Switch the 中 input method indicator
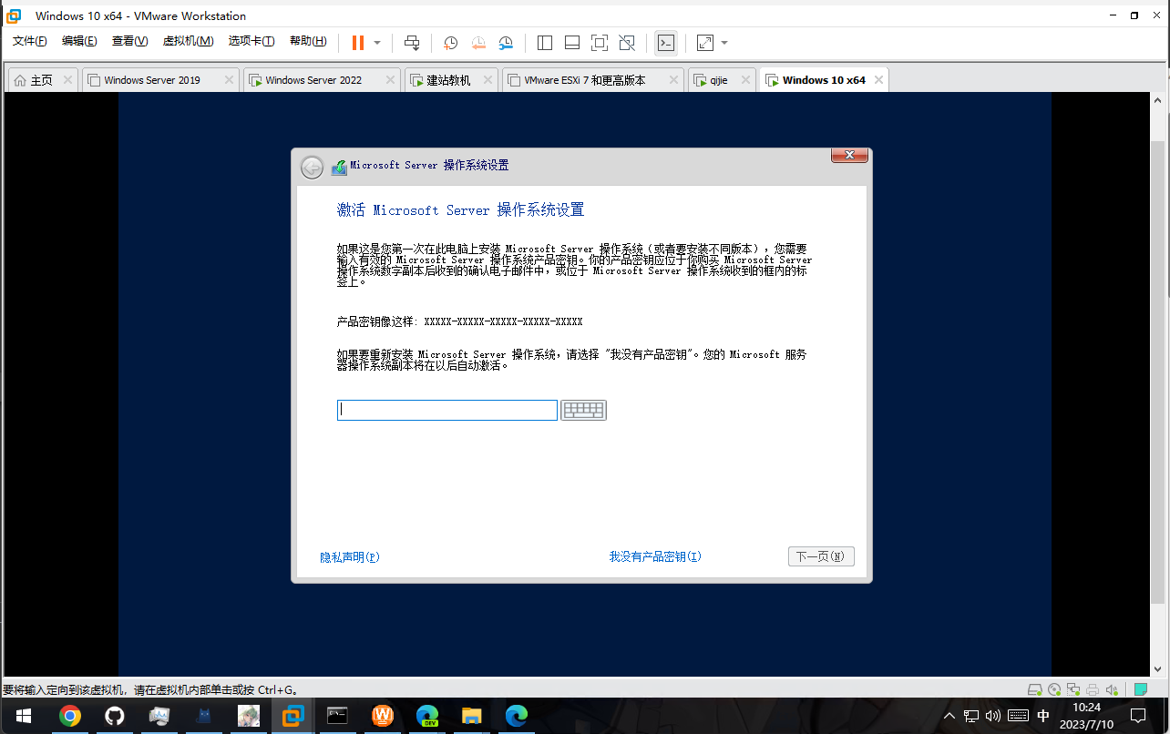The width and height of the screenshot is (1170, 734). (x=1043, y=716)
